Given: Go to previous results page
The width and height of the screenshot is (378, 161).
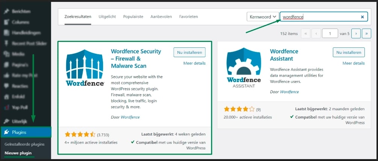Looking at the screenshot, I should pyautogui.click(x=316, y=33).
